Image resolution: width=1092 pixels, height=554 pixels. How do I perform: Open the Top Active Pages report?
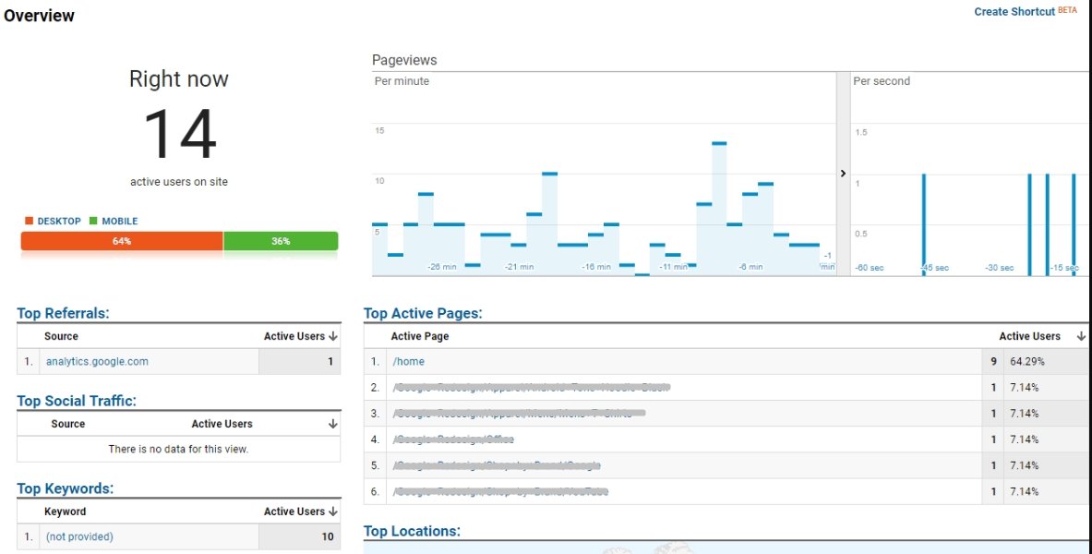point(423,314)
